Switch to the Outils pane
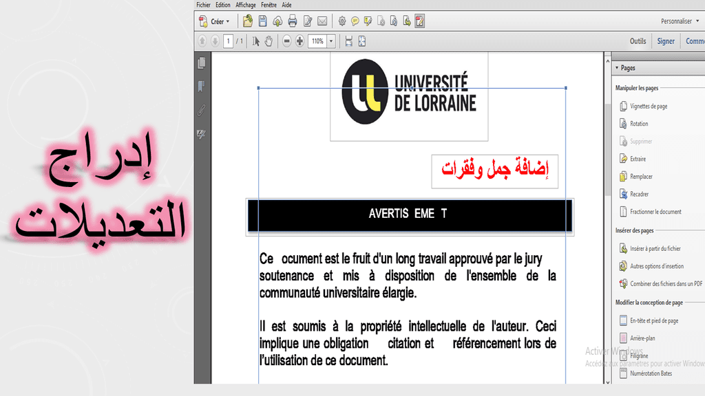This screenshot has width=705, height=396. 638,41
